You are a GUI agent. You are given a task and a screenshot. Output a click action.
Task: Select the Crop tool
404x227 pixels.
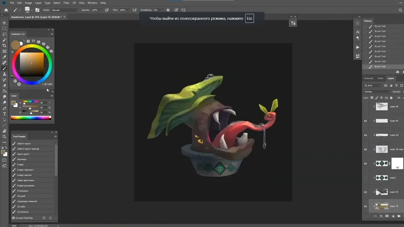point(4,45)
